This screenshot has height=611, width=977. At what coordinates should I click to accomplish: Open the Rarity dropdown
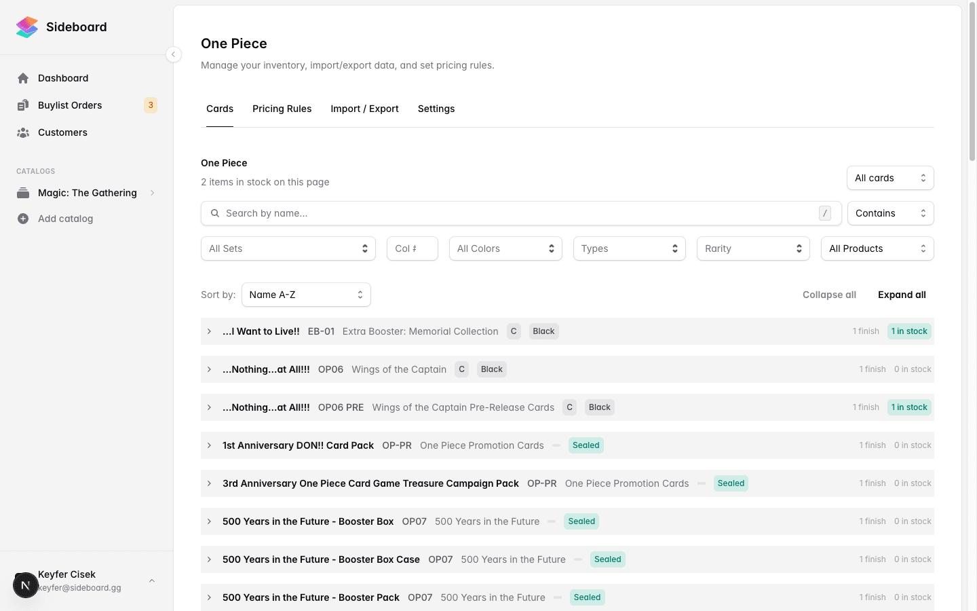click(x=753, y=248)
